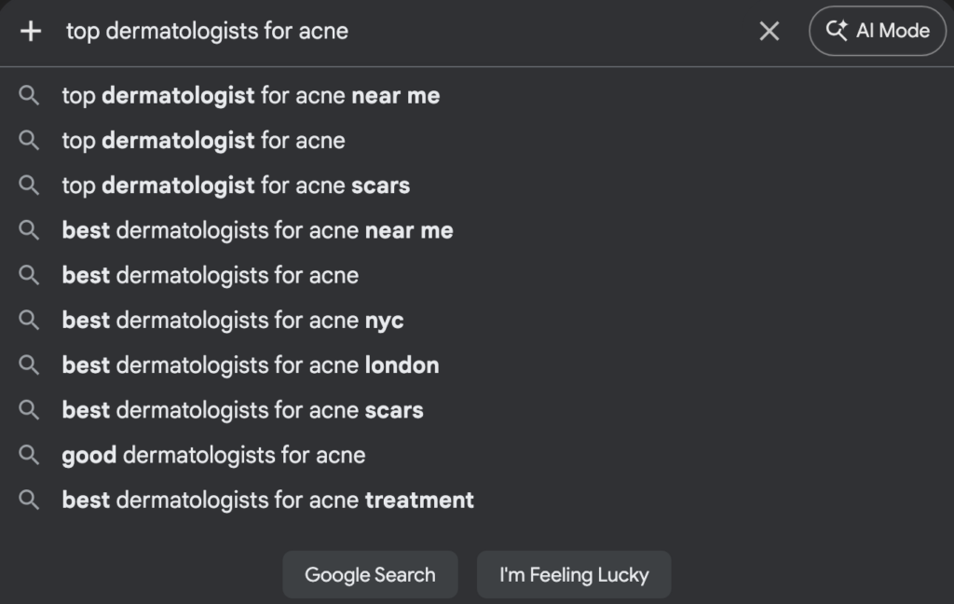Viewport: 954px width, 604px height.
Task: Click magnifier icon beside 'top dermatologist acne scars'
Action: coord(30,185)
